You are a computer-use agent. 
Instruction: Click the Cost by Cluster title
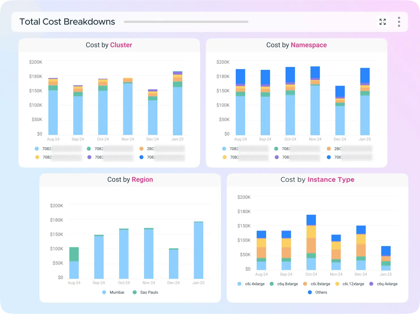(x=109, y=45)
